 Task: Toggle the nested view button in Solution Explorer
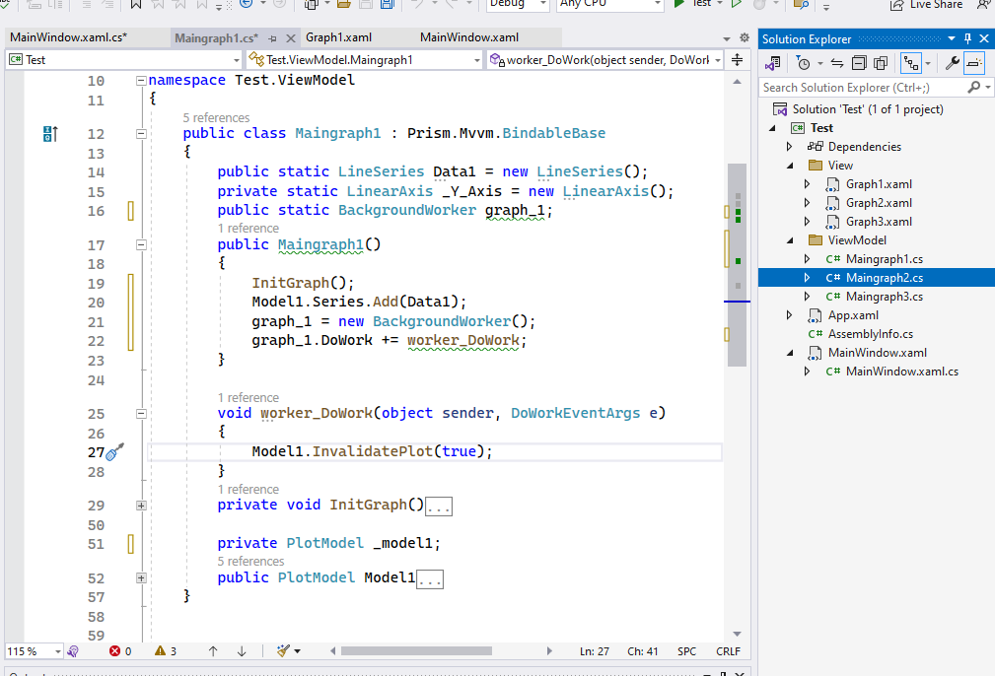pyautogui.click(x=911, y=64)
